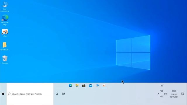The height and width of the screenshot is (105, 187).
Task: Open the clock and calendar showing 02.11.2021
Action: 174,94
